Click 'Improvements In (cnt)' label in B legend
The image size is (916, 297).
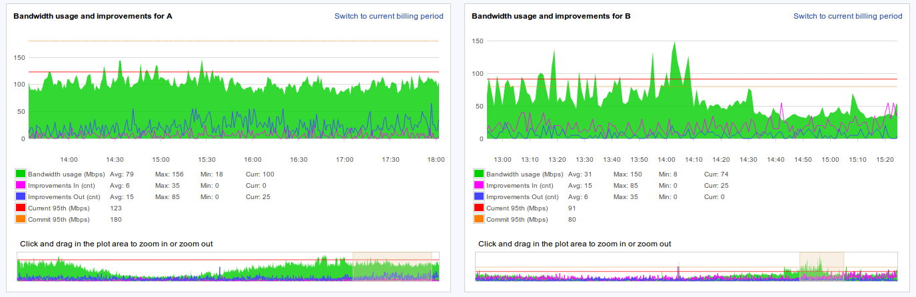(x=519, y=186)
